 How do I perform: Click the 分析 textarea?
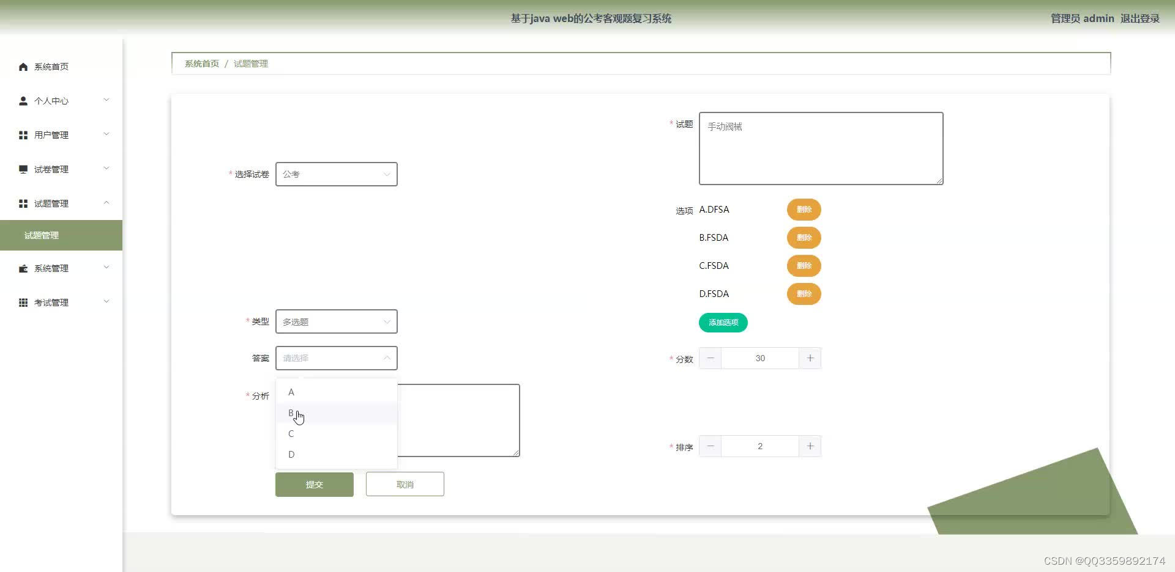(458, 420)
